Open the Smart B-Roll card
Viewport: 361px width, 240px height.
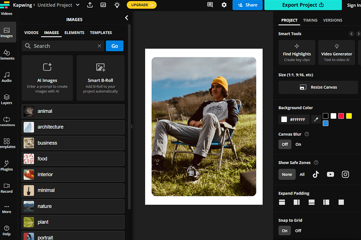coord(100,78)
